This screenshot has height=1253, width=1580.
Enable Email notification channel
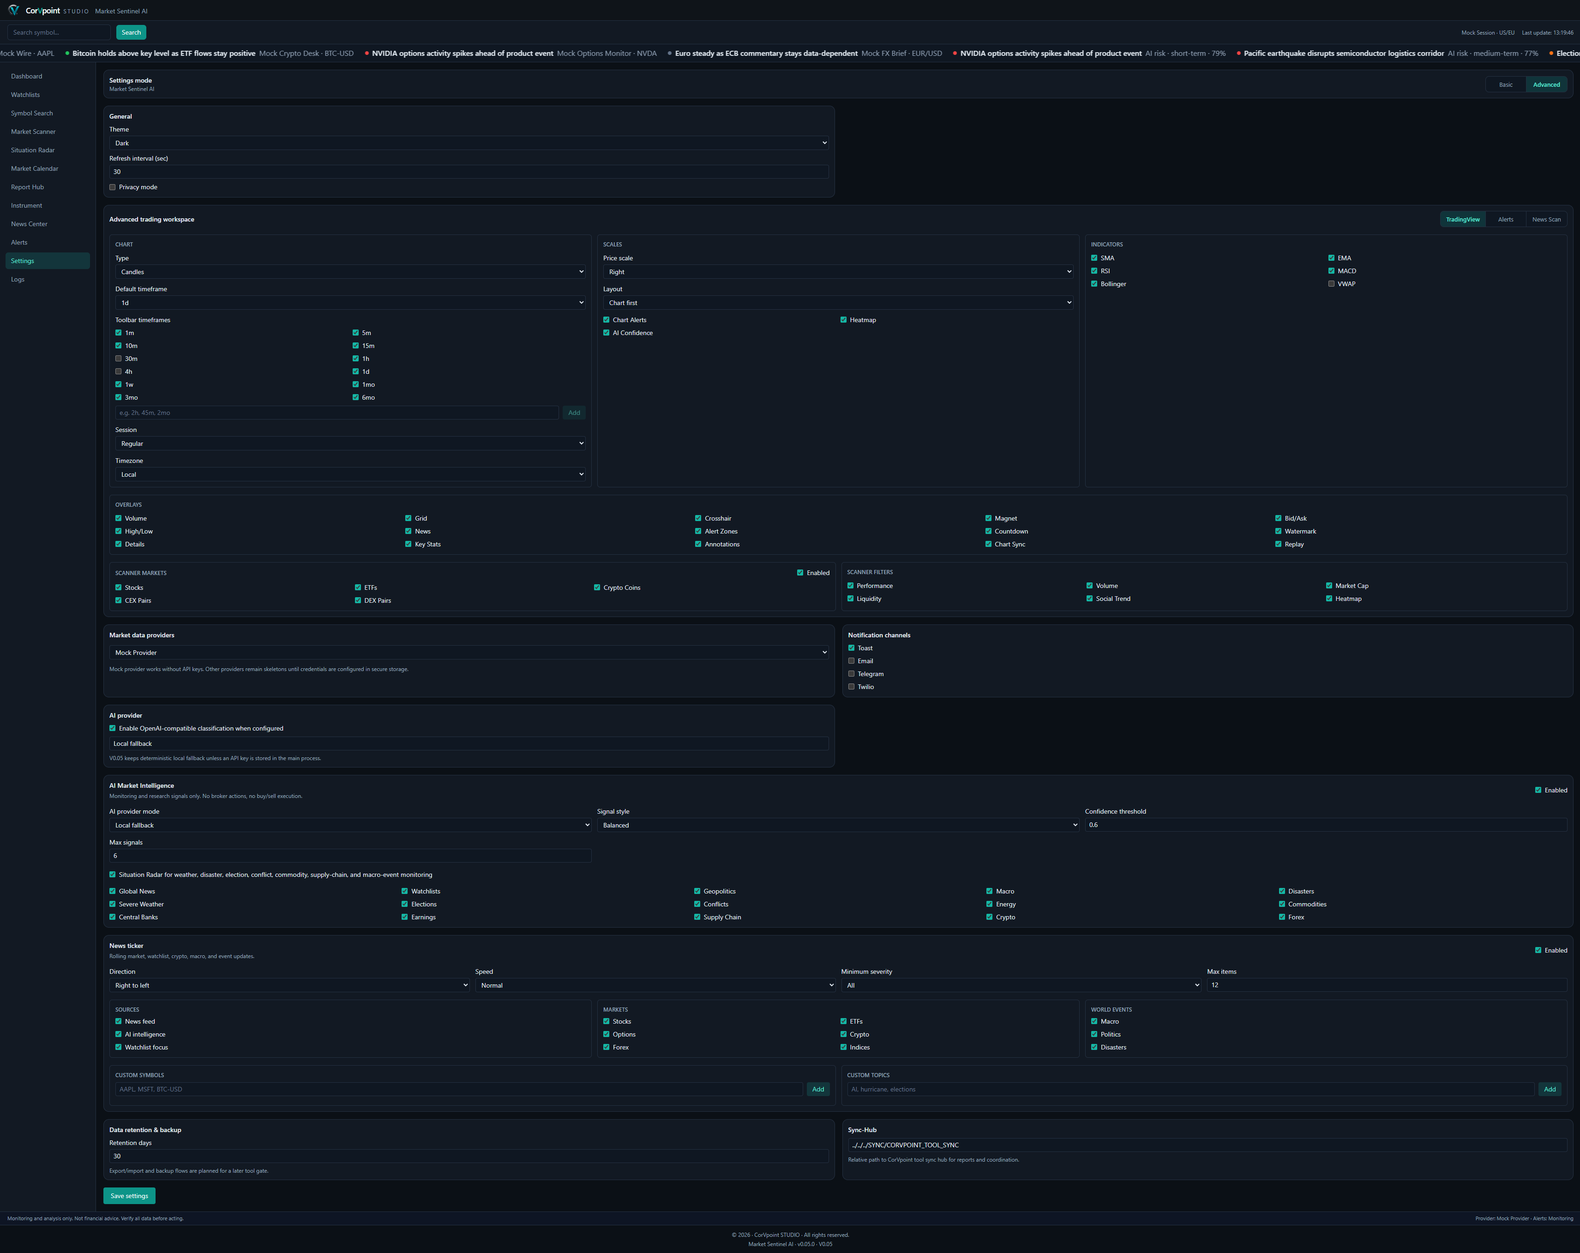pos(852,661)
